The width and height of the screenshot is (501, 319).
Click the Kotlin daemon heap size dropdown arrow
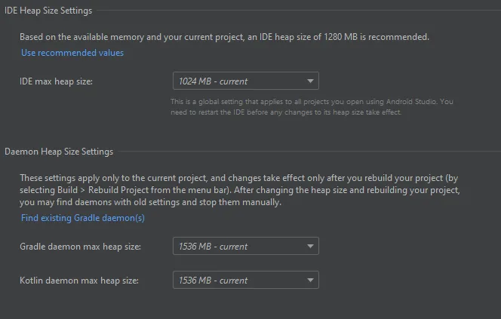pos(310,281)
